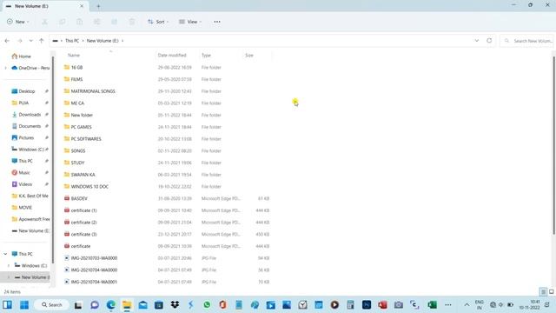Open Videos in quick access
Viewport: 556px width, 313px height.
tap(25, 184)
